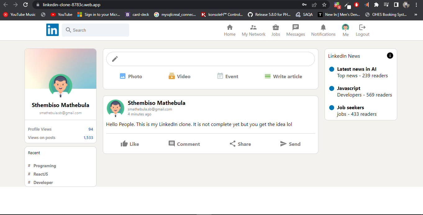Choose the Event post option
Image resolution: width=423 pixels, height=215 pixels.
(228, 76)
